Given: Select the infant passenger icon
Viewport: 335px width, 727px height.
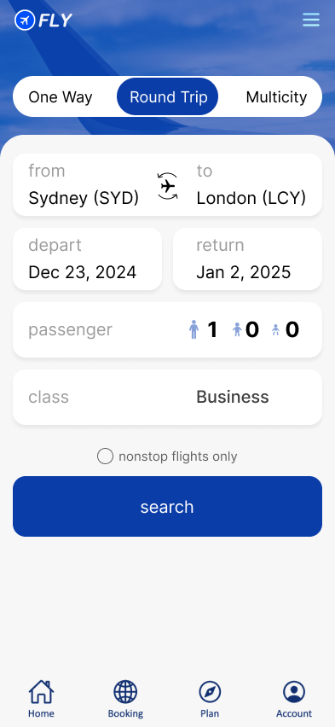Looking at the screenshot, I should coord(275,329).
